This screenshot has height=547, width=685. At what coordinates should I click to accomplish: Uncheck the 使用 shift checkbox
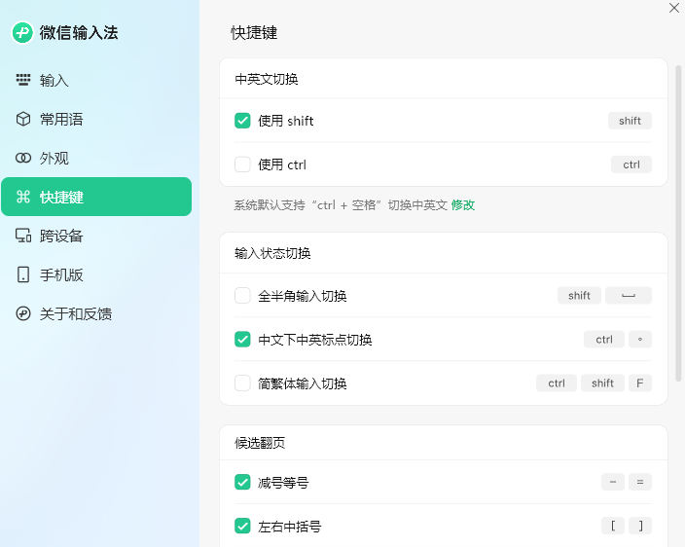tap(243, 121)
